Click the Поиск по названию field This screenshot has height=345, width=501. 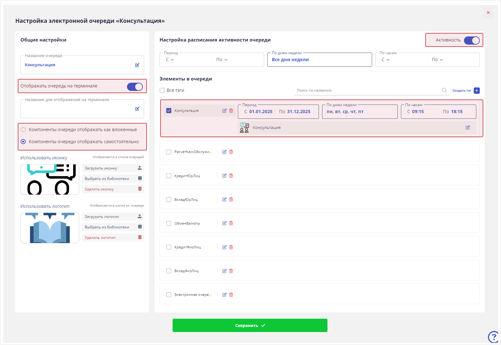[x=367, y=90]
